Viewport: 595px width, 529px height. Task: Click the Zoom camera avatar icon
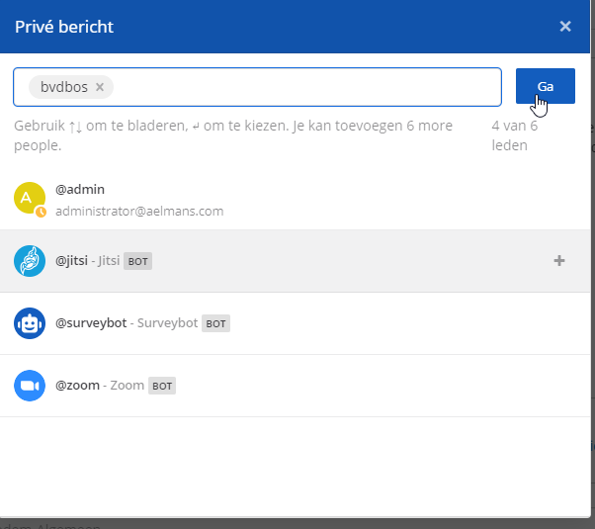[30, 386]
